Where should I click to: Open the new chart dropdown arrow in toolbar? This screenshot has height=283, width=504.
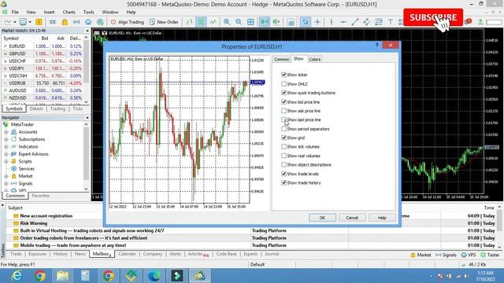(15, 22)
